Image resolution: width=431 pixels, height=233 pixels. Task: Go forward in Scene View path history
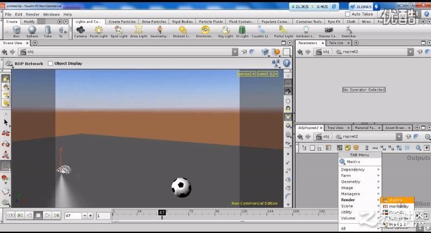tap(12, 52)
